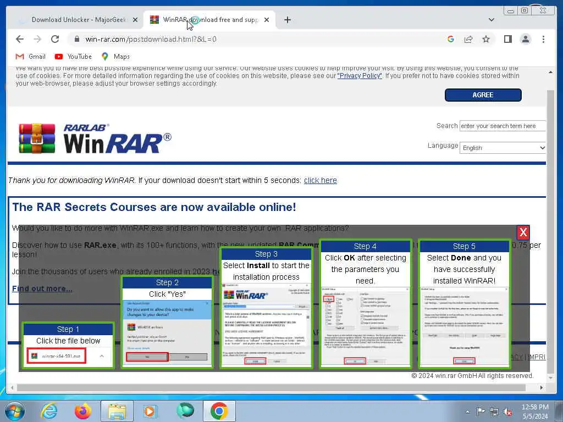Open the Windows Start menu
This screenshot has height=422, width=563.
click(x=15, y=411)
